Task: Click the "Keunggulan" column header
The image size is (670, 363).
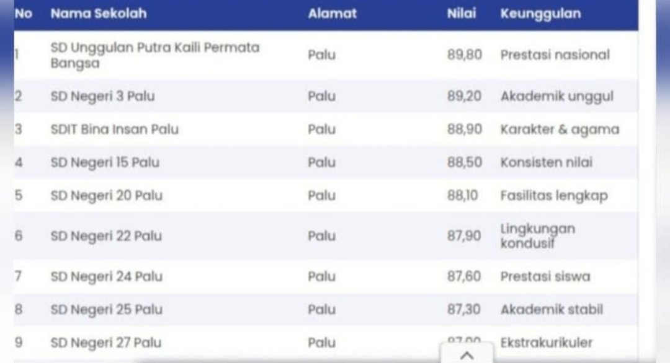Action: pos(540,14)
